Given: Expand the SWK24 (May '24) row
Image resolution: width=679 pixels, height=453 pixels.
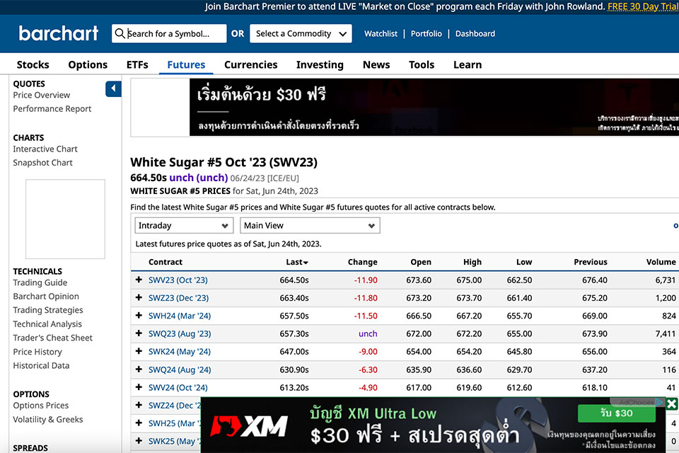Looking at the screenshot, I should (x=139, y=352).
